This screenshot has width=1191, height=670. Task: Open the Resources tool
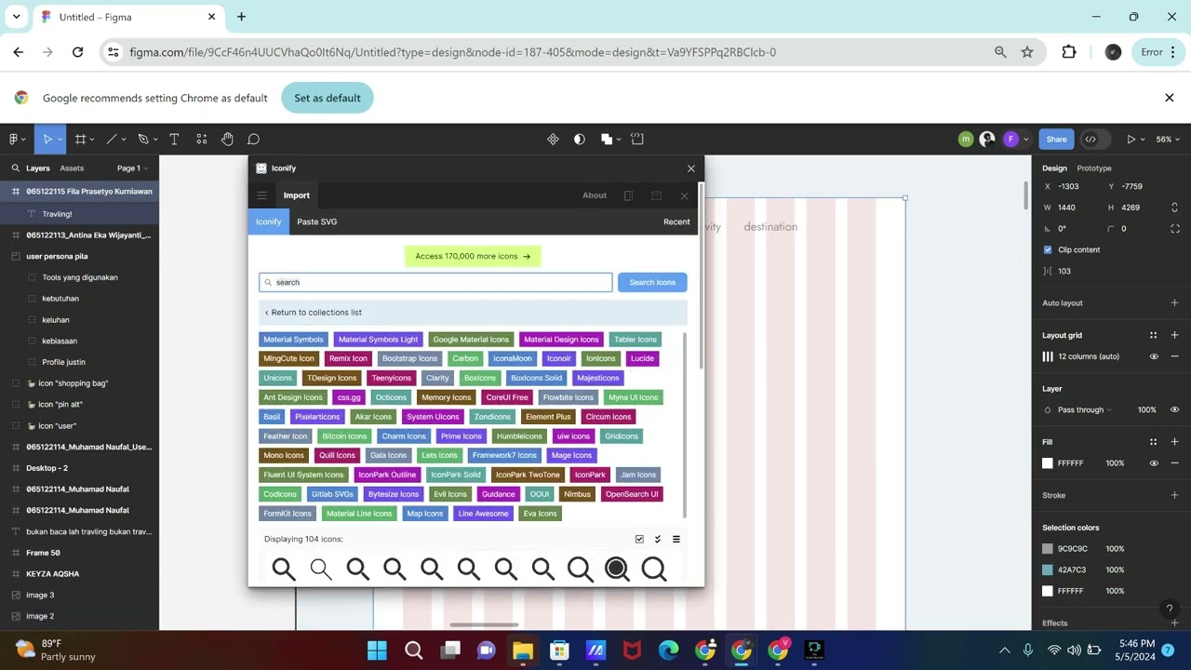click(x=201, y=139)
